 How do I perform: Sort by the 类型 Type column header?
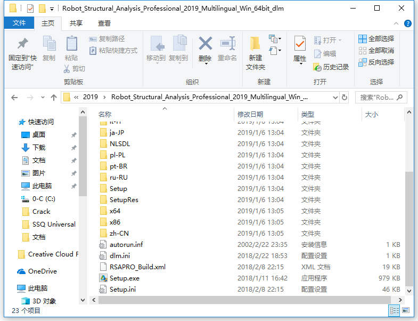(x=308, y=115)
